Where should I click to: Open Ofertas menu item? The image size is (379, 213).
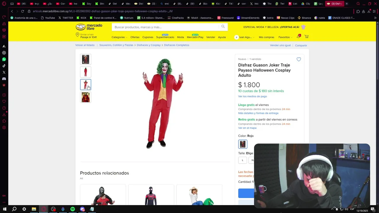(x=135, y=37)
